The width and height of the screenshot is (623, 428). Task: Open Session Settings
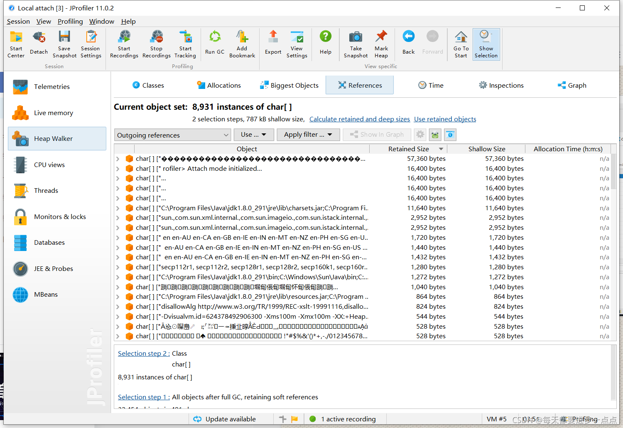(x=91, y=44)
